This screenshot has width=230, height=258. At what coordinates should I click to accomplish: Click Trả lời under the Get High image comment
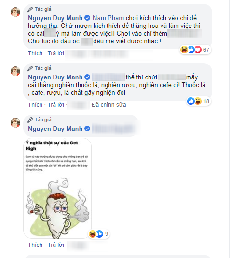56,245
